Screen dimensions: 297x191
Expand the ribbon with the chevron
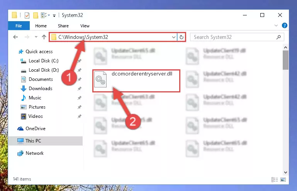(x=276, y=25)
